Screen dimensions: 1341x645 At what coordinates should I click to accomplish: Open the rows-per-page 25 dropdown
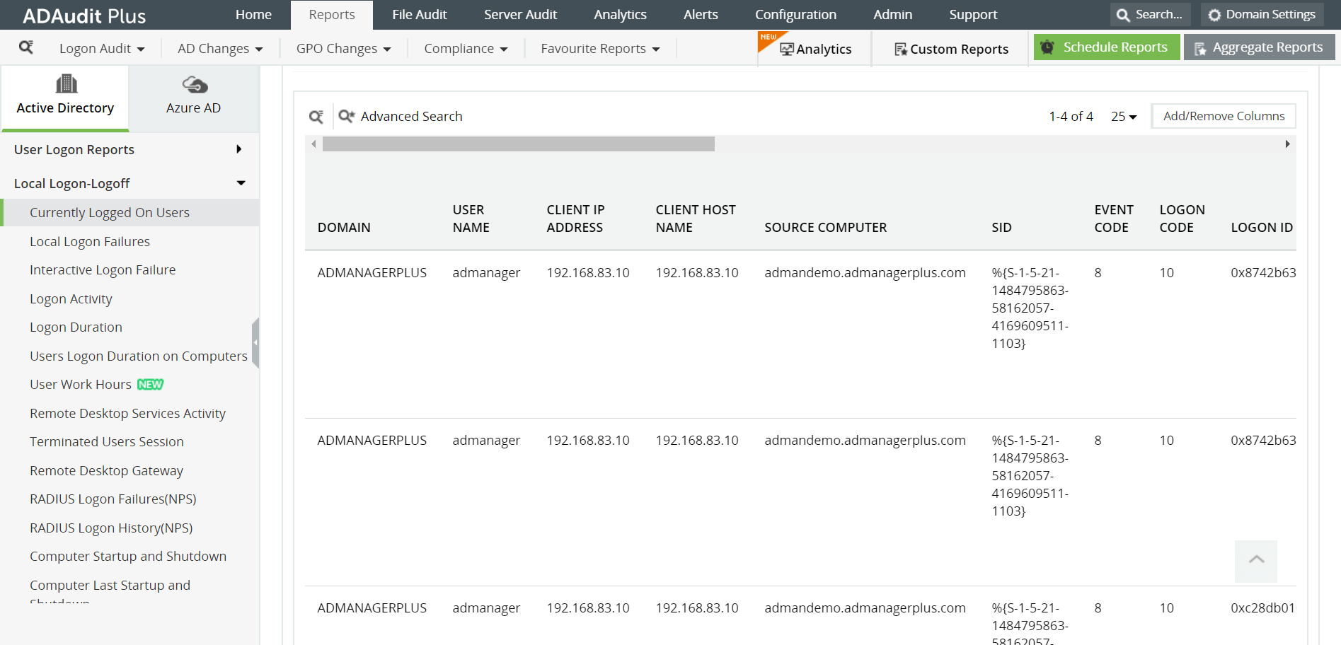coord(1124,117)
